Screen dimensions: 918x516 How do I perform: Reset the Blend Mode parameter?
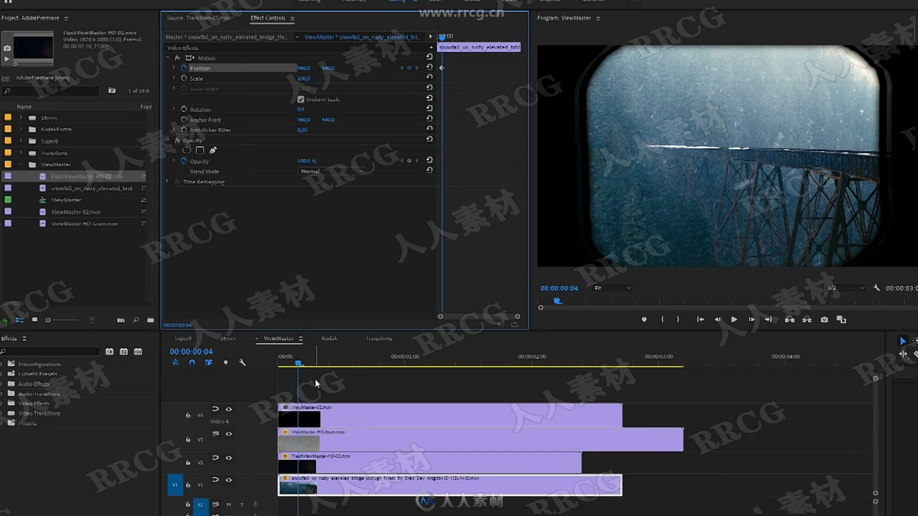coord(429,170)
